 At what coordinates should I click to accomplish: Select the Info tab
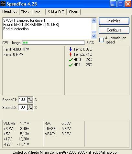pos(37,12)
